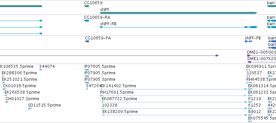276x123 pixels.
Task: Click the CG10659 gene arrow glyph
Action: pos(86,6)
